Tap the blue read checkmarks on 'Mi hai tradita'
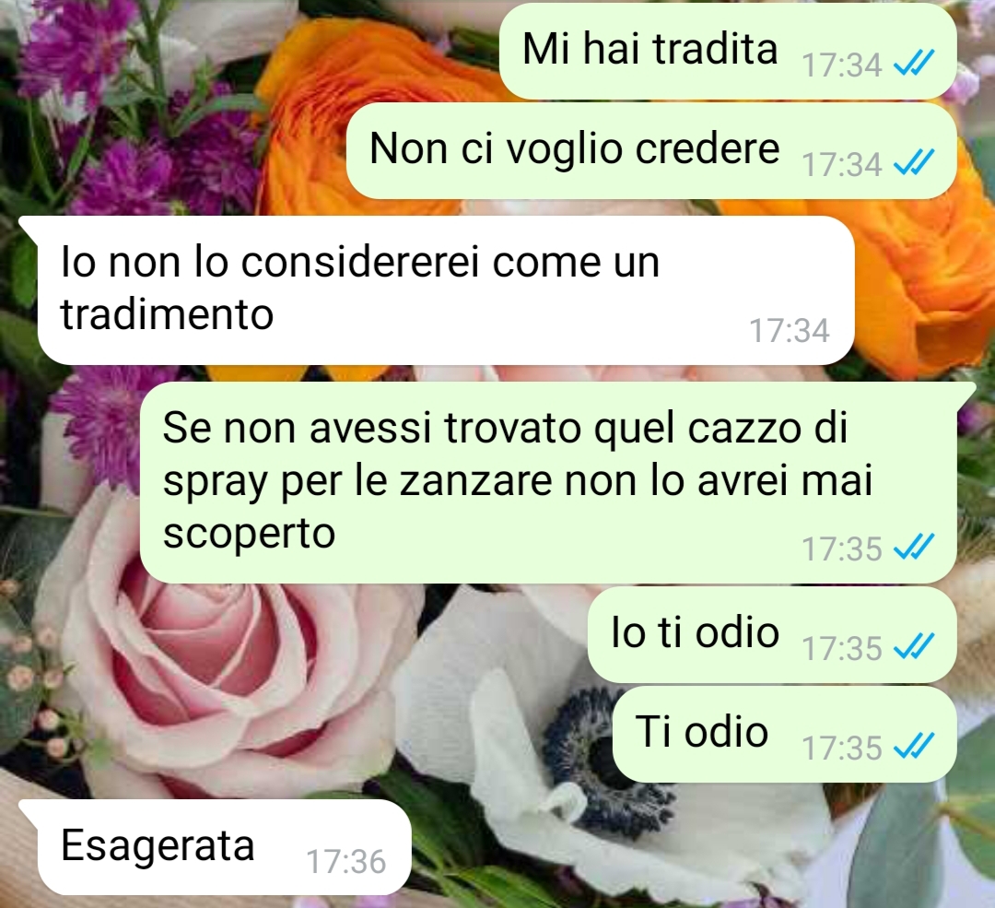The image size is (995, 908). tap(914, 64)
